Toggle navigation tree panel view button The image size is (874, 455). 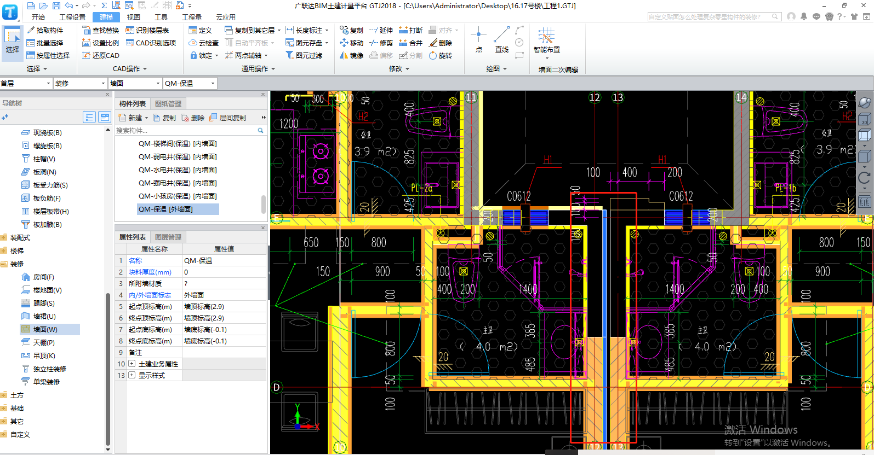[x=105, y=117]
